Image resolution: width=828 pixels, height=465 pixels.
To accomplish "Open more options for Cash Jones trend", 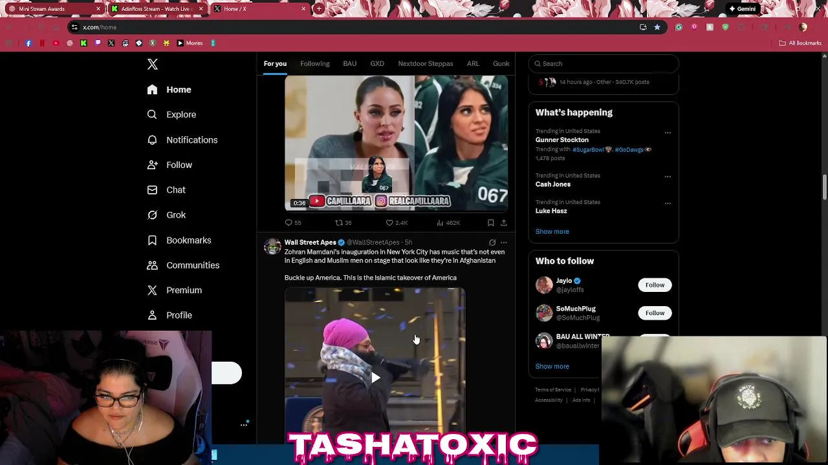I will pos(668,176).
